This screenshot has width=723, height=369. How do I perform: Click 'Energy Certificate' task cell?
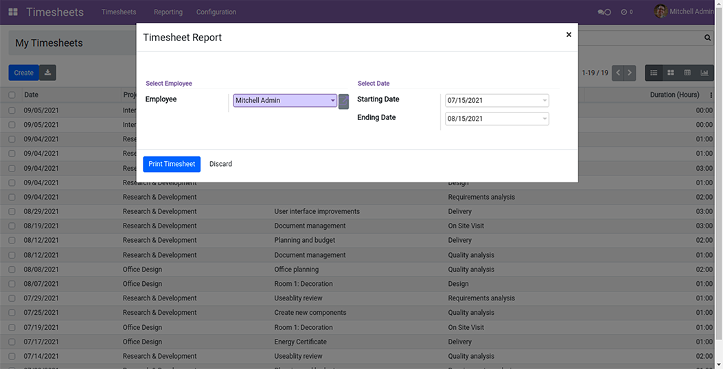(x=300, y=342)
